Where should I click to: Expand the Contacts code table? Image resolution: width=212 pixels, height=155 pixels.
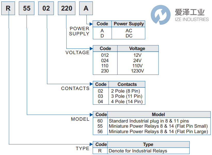click(x=101, y=84)
